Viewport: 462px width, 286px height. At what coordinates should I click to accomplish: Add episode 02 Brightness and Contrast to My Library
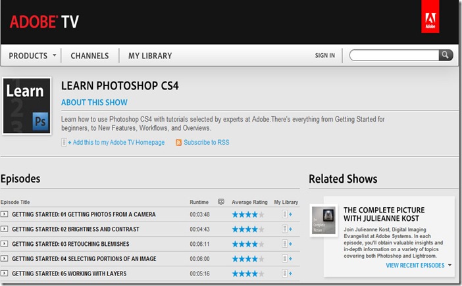pyautogui.click(x=287, y=229)
